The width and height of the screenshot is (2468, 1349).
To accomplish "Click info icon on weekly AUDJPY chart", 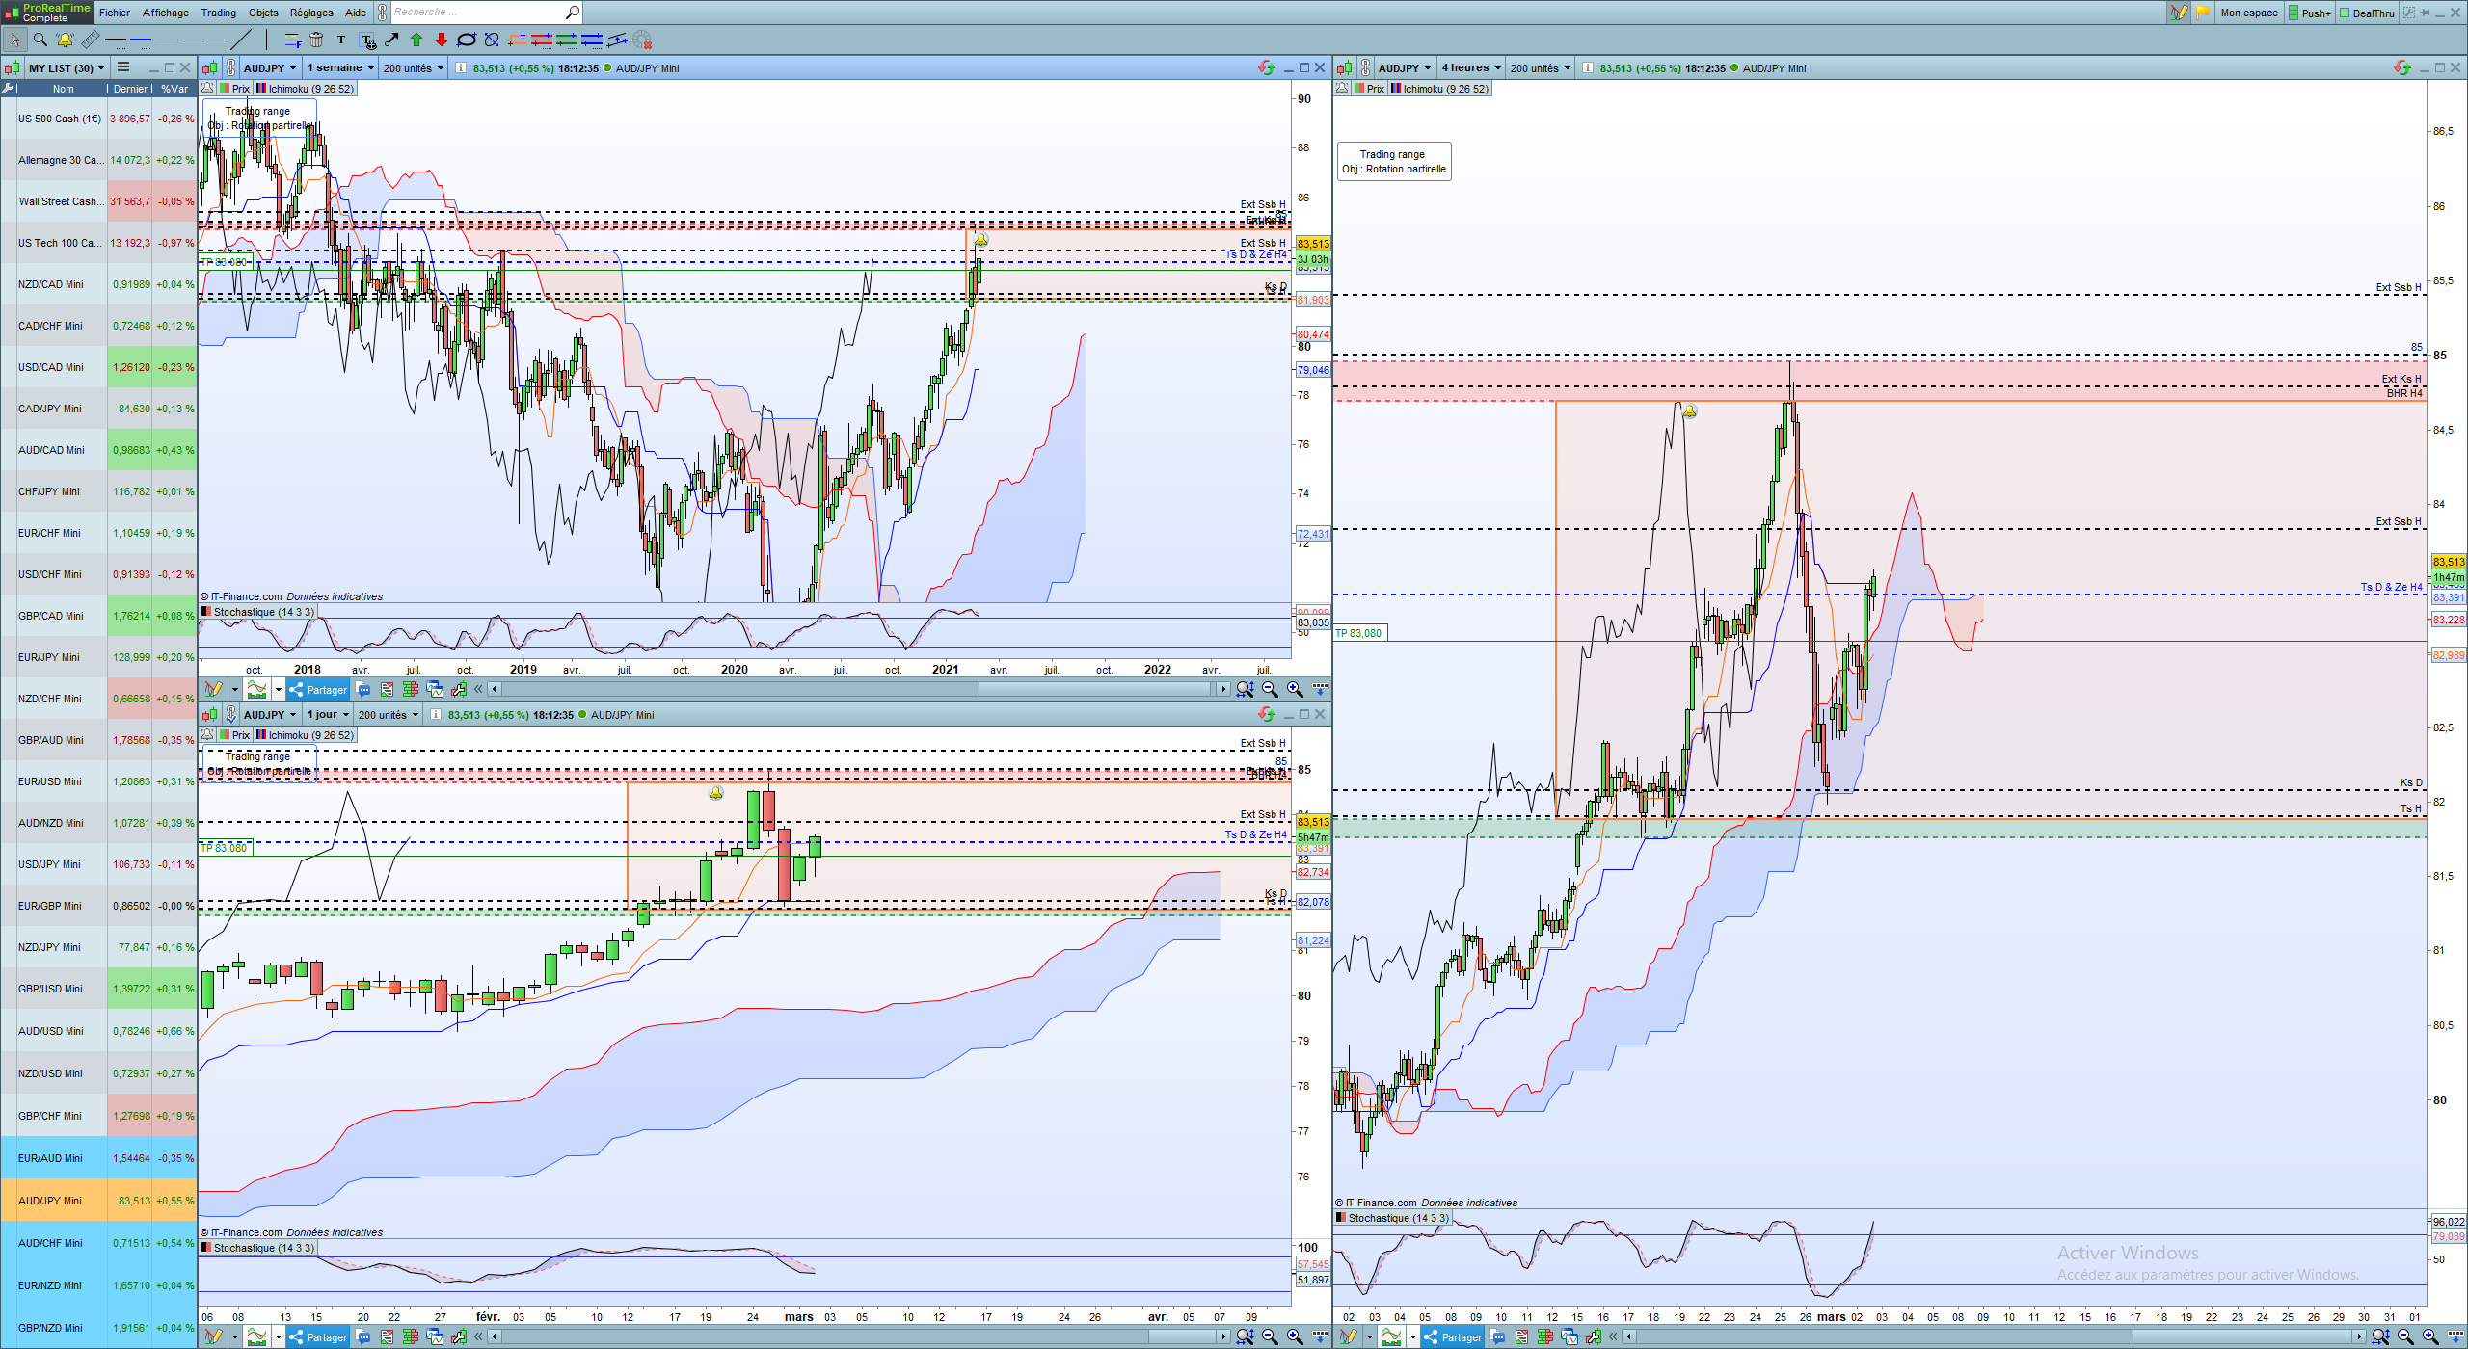I will point(461,68).
